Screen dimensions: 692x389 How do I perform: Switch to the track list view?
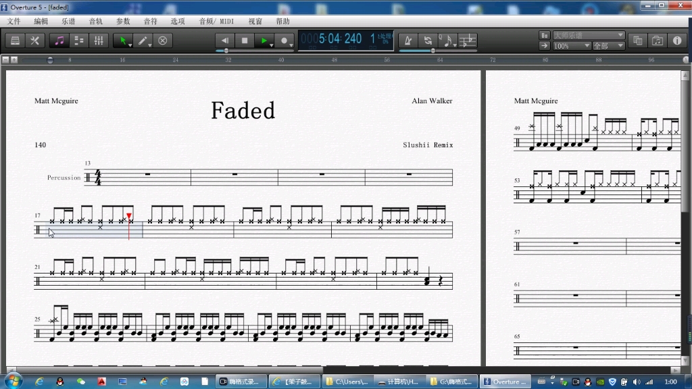click(x=79, y=41)
